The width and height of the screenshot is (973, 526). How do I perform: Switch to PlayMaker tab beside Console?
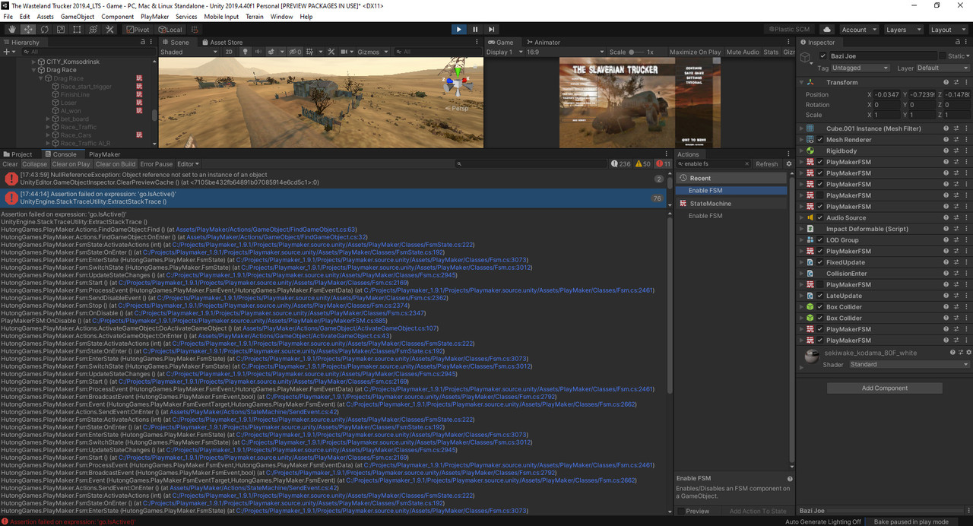pos(105,154)
